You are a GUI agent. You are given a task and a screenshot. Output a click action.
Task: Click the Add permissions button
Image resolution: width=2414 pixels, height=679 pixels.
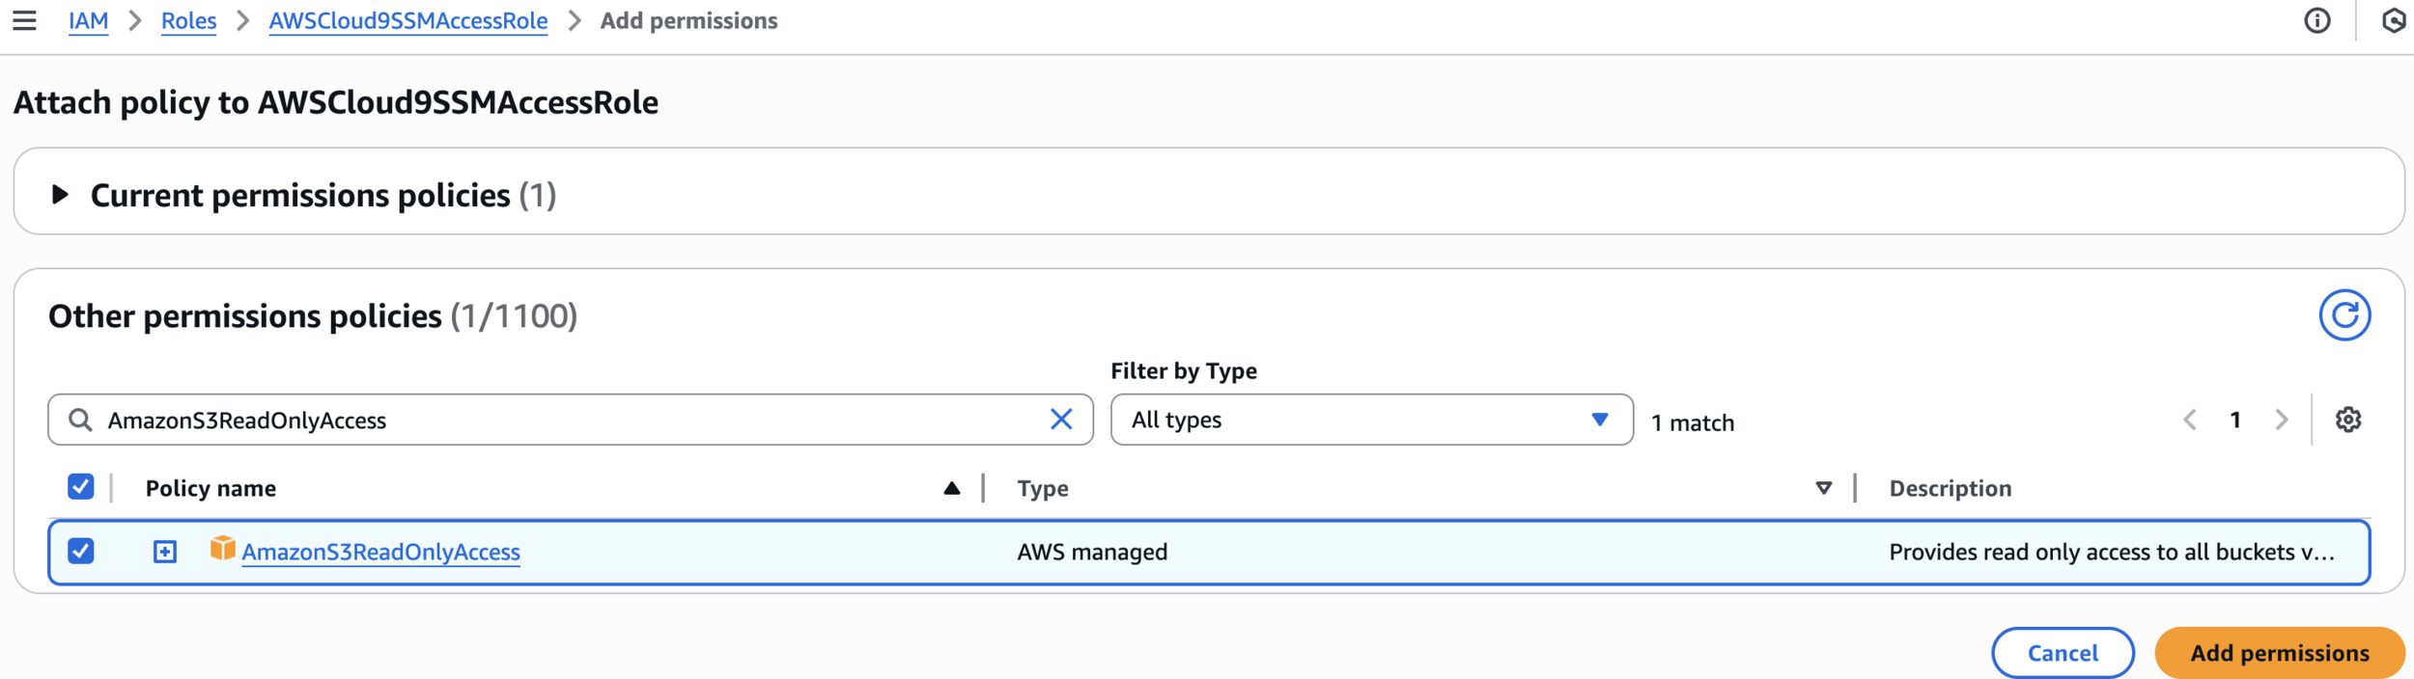(2279, 653)
